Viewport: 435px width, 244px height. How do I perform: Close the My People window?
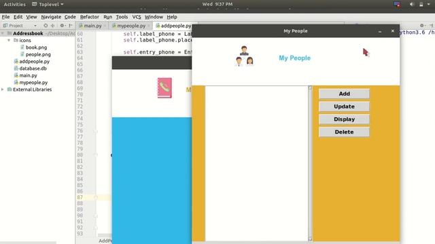(393, 31)
